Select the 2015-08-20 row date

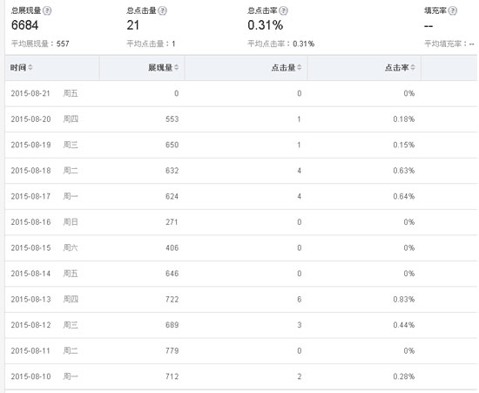30,119
